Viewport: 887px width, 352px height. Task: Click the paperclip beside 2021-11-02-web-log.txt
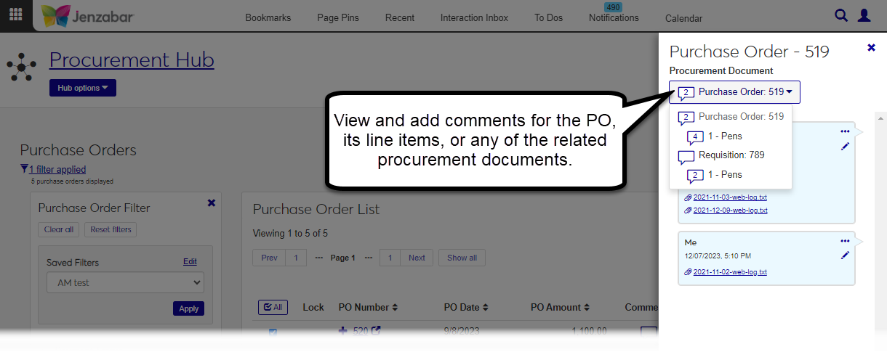coord(689,272)
